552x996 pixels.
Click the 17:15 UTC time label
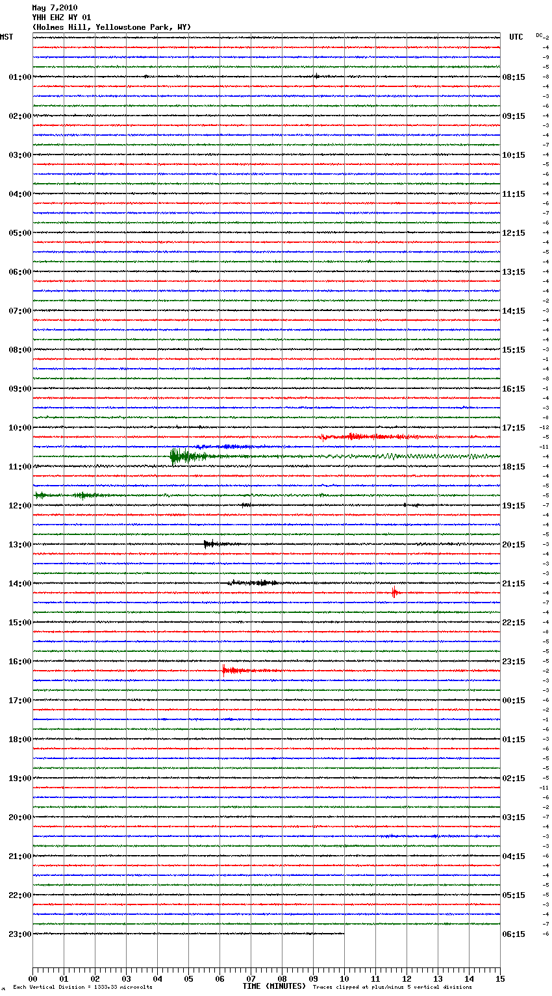click(x=514, y=428)
